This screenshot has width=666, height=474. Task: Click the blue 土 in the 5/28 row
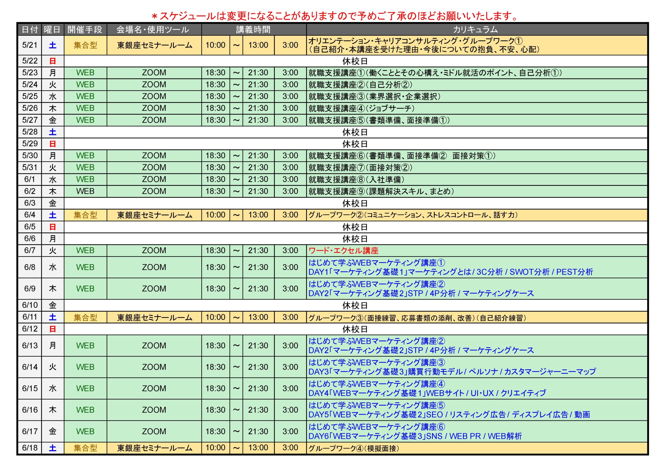point(53,132)
